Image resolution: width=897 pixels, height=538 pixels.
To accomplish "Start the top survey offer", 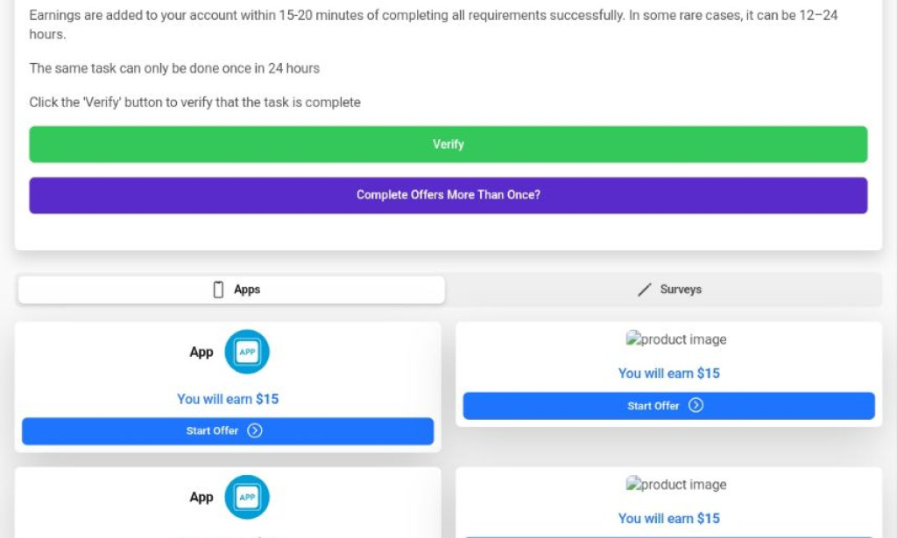I will (668, 405).
